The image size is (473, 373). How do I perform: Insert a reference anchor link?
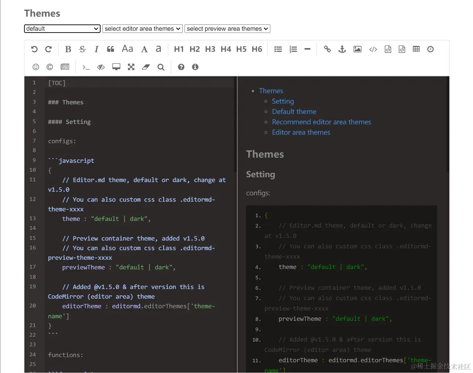click(342, 49)
